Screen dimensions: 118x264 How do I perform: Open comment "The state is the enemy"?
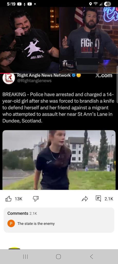(36, 224)
